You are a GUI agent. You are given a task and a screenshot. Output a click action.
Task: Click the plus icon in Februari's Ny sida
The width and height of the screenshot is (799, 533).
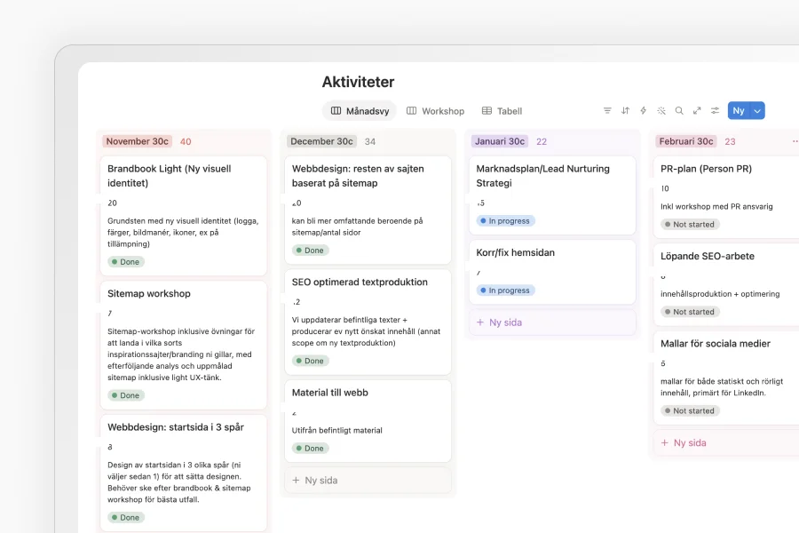coord(664,442)
